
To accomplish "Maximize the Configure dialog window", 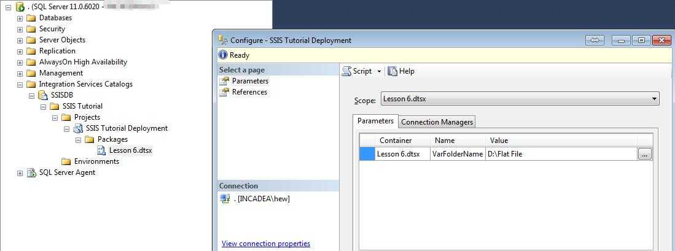I will tap(641, 41).
